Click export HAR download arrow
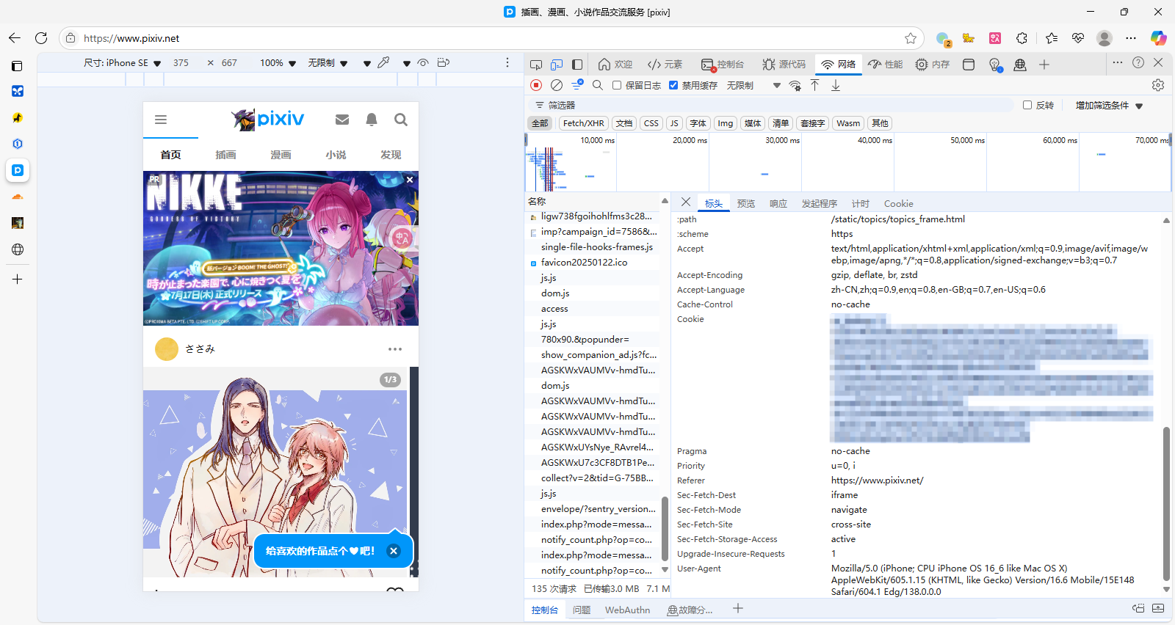1175x625 pixels. tap(836, 85)
